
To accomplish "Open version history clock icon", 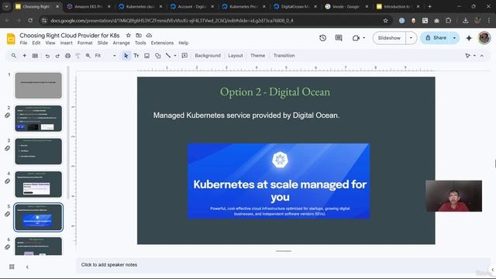I will tap(322, 38).
